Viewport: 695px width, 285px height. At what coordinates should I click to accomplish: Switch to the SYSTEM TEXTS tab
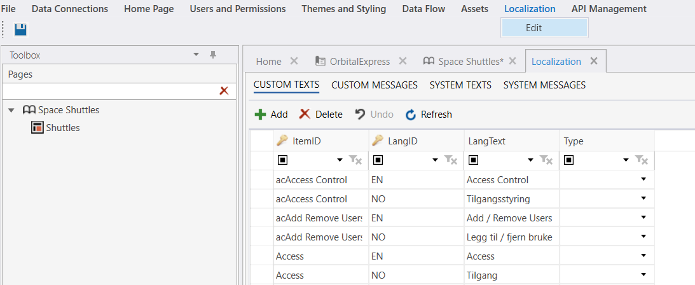(x=460, y=85)
